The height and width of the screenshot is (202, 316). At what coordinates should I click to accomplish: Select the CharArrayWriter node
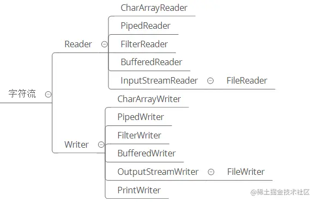click(149, 99)
